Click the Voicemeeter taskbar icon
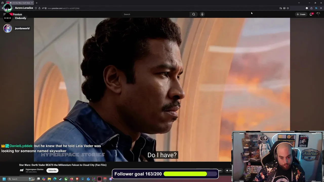The image size is (324, 182). tap(105, 179)
